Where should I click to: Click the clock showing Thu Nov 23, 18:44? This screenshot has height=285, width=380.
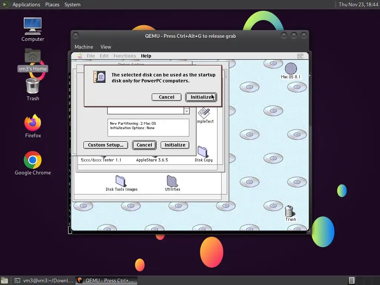pos(358,4)
